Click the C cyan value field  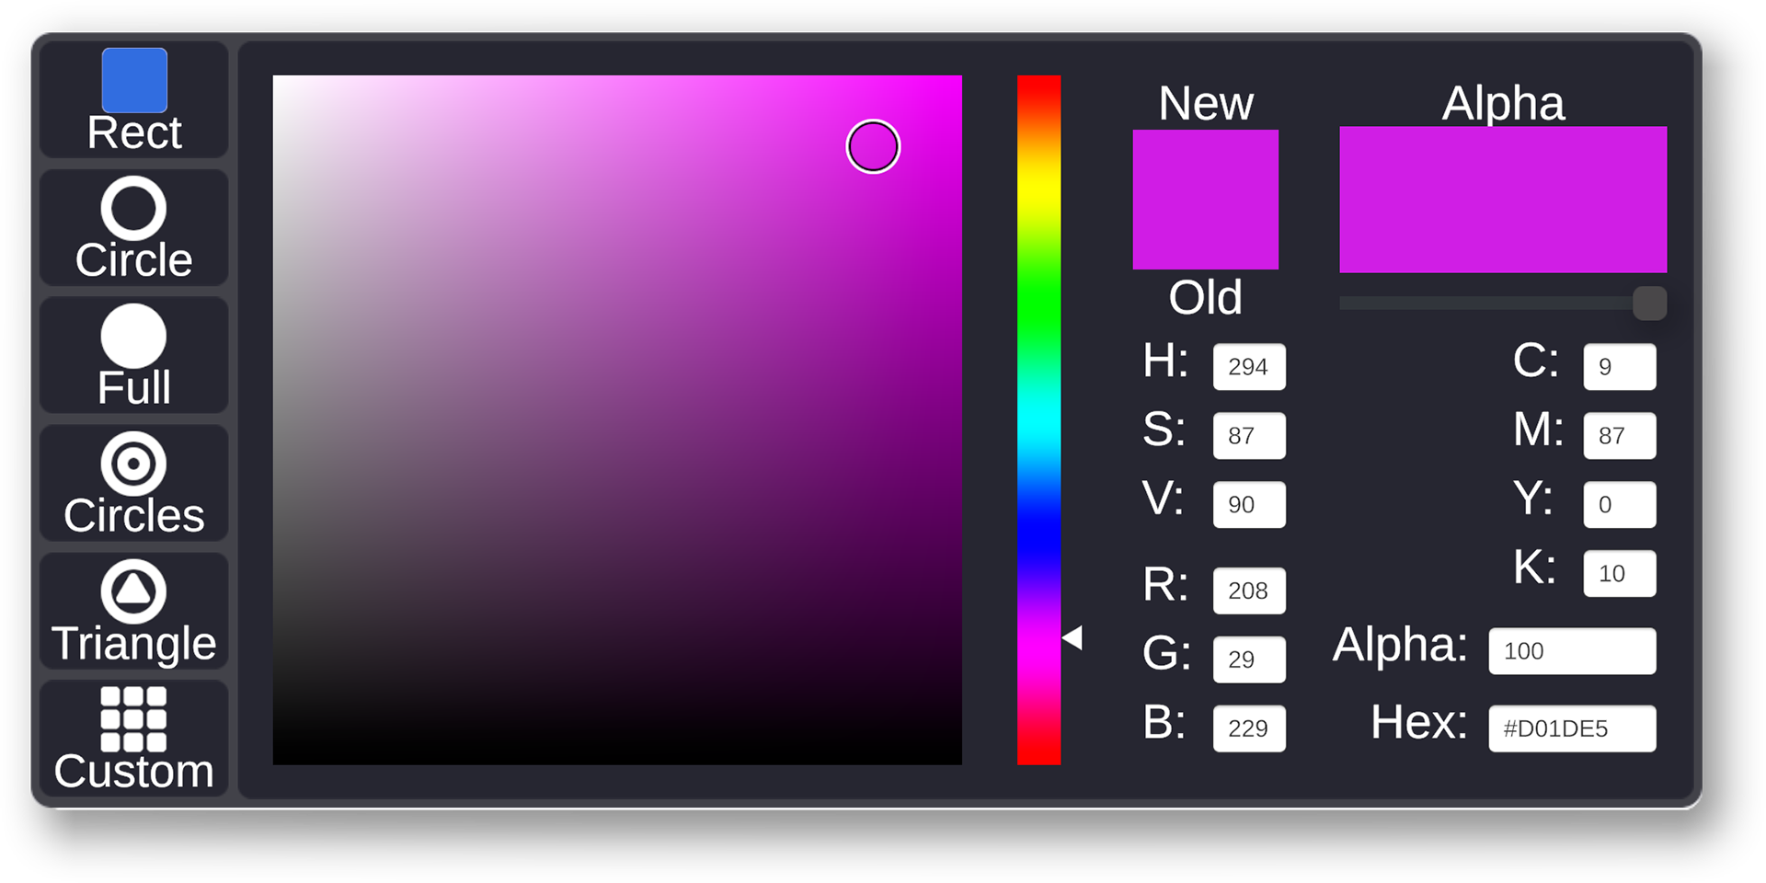[x=1619, y=367]
